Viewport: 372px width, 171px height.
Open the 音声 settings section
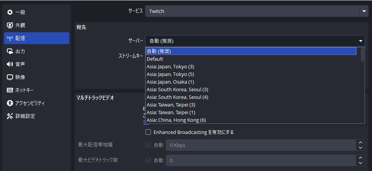(x=37, y=64)
